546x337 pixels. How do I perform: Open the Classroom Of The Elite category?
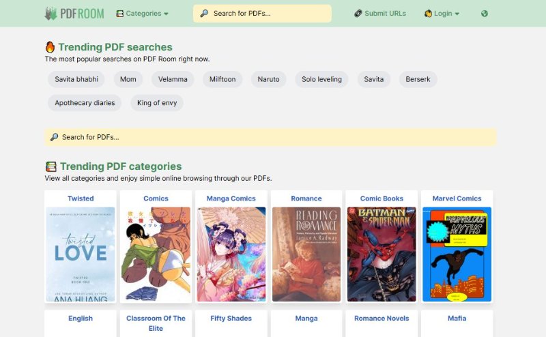click(x=156, y=323)
